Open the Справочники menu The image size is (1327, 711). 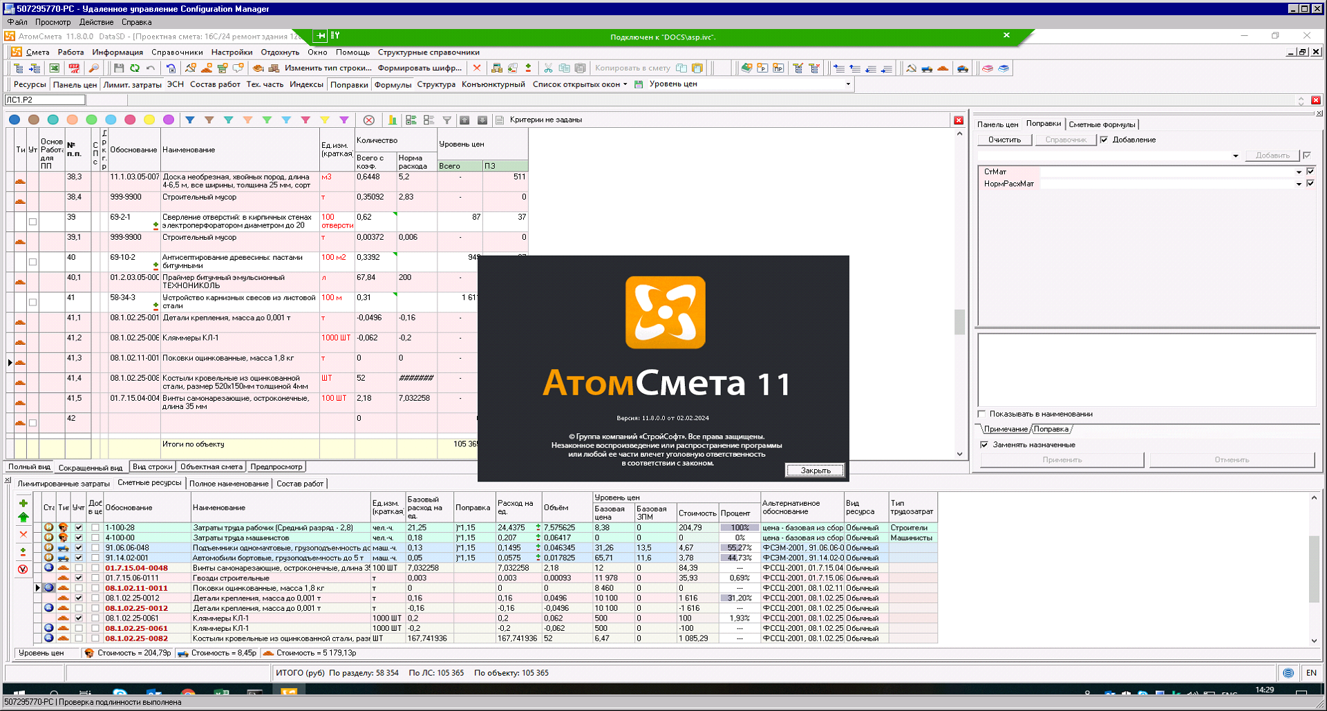coord(177,53)
